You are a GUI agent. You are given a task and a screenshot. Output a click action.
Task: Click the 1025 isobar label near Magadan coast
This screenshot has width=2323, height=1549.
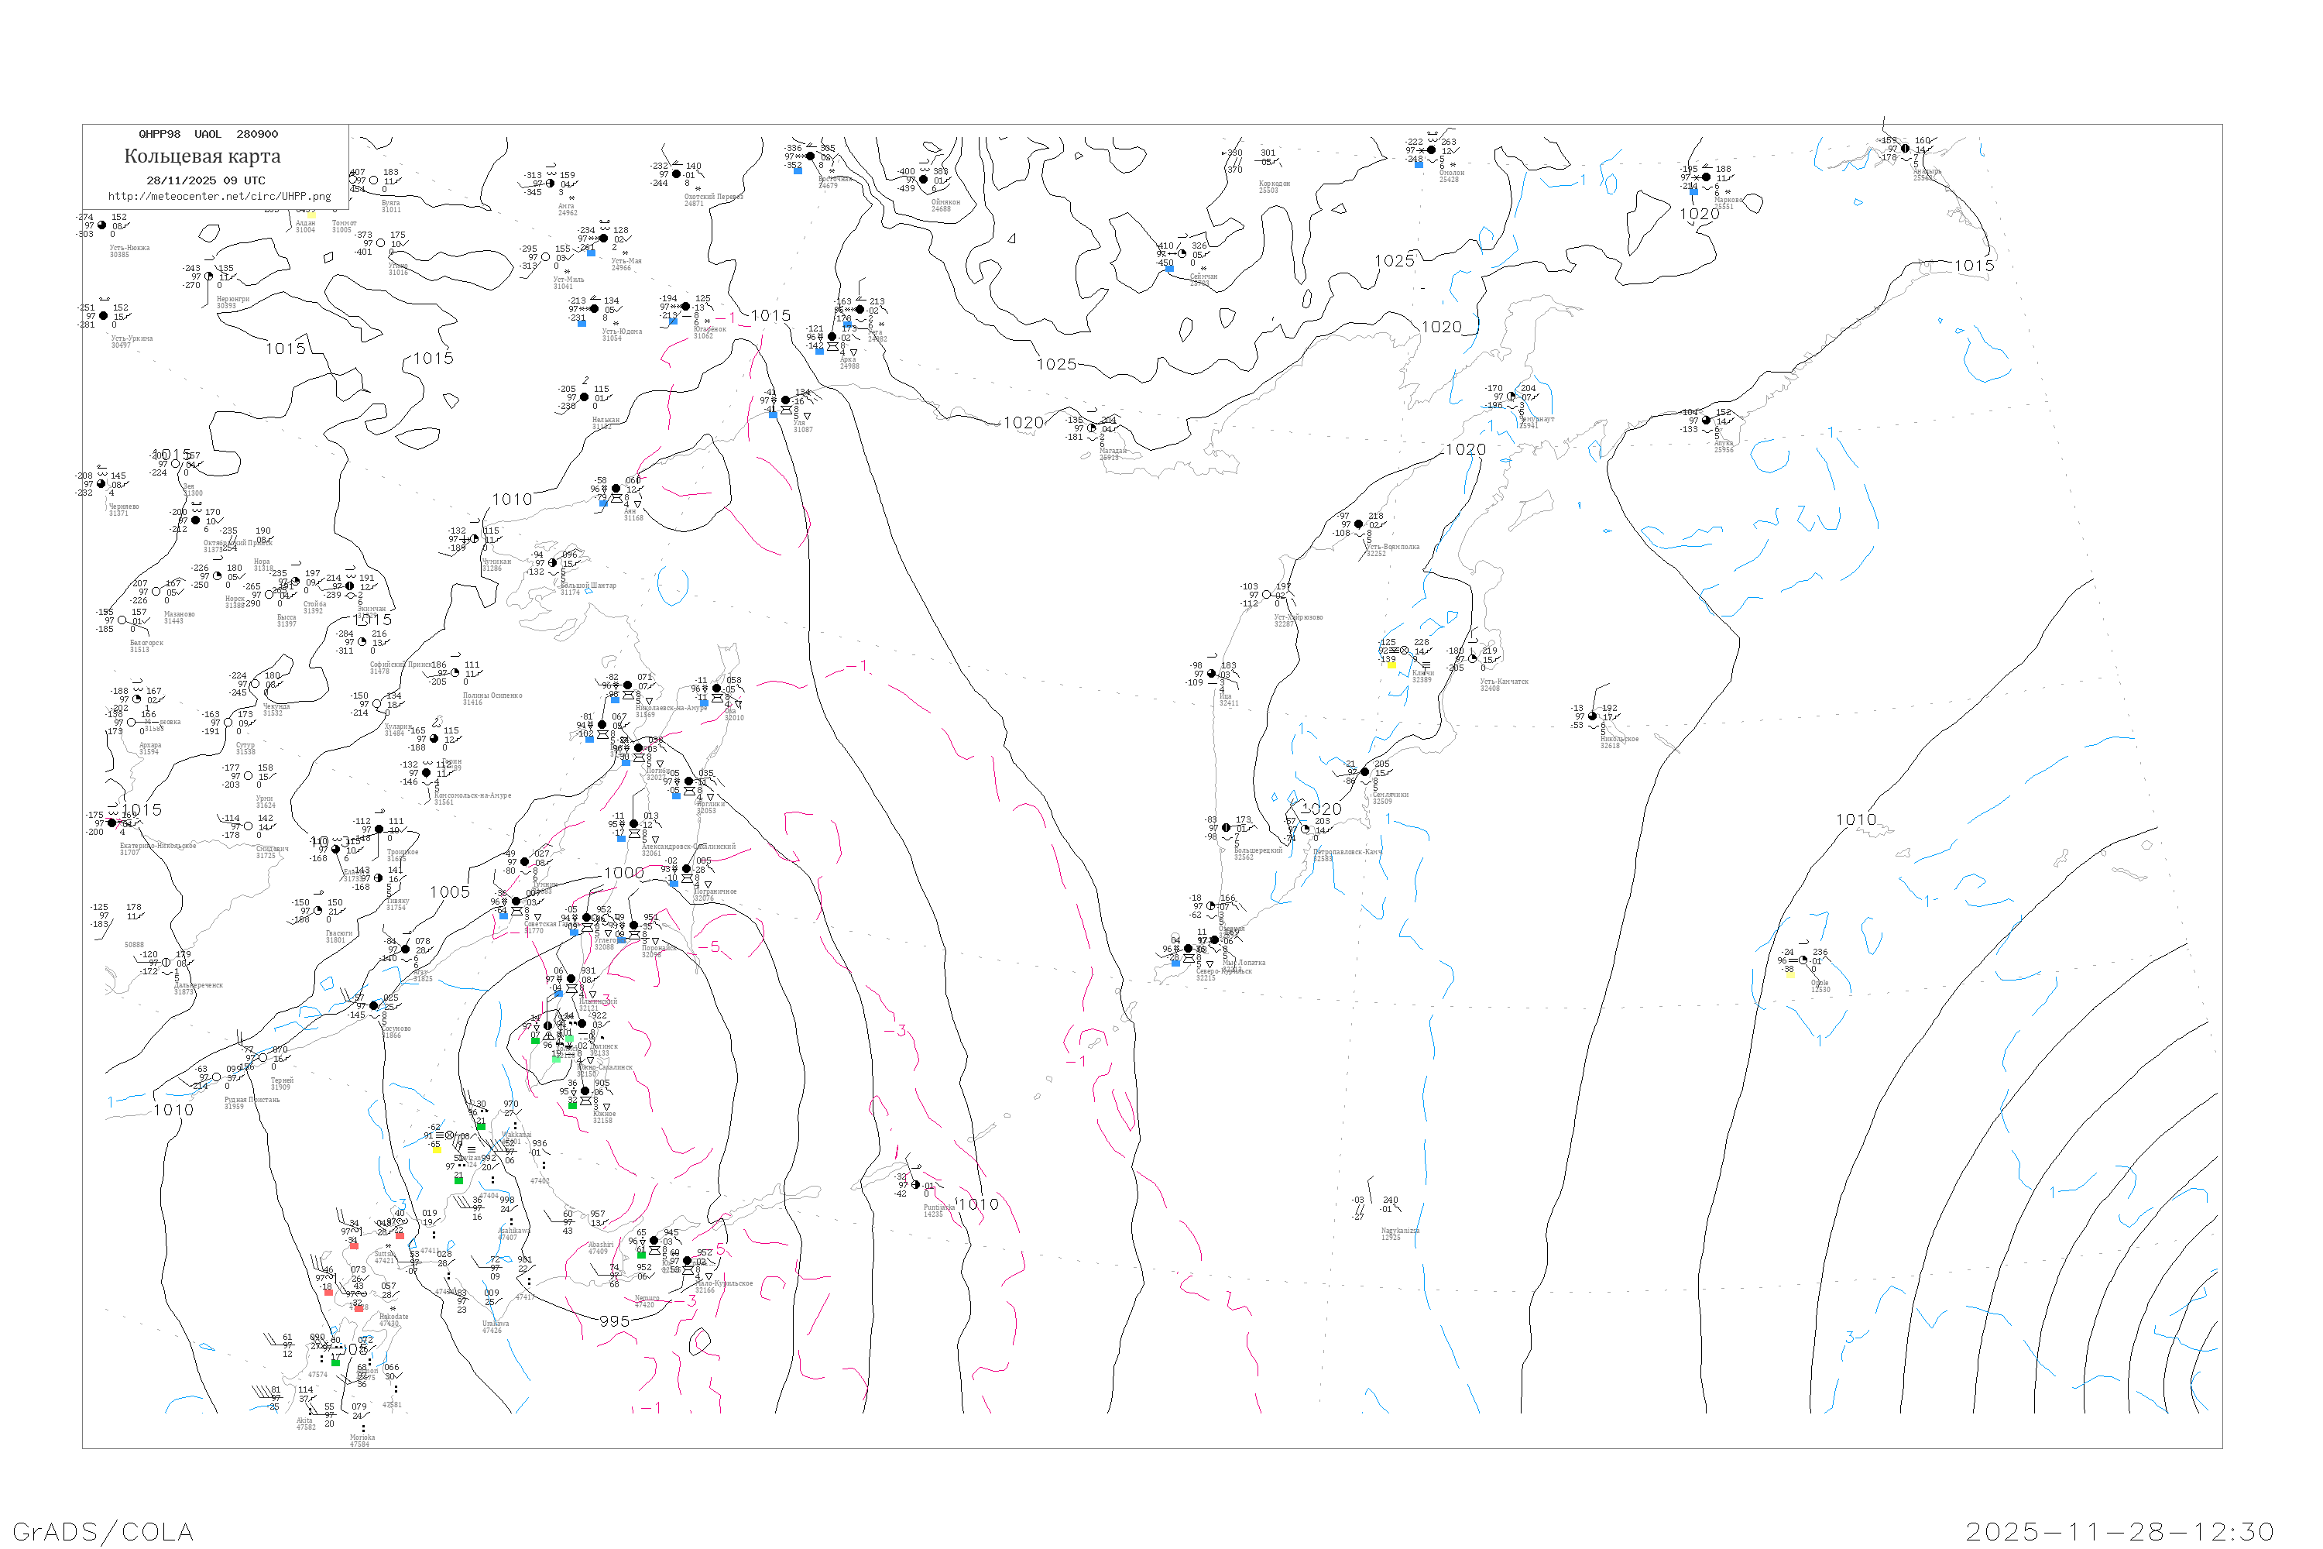[x=1056, y=365]
